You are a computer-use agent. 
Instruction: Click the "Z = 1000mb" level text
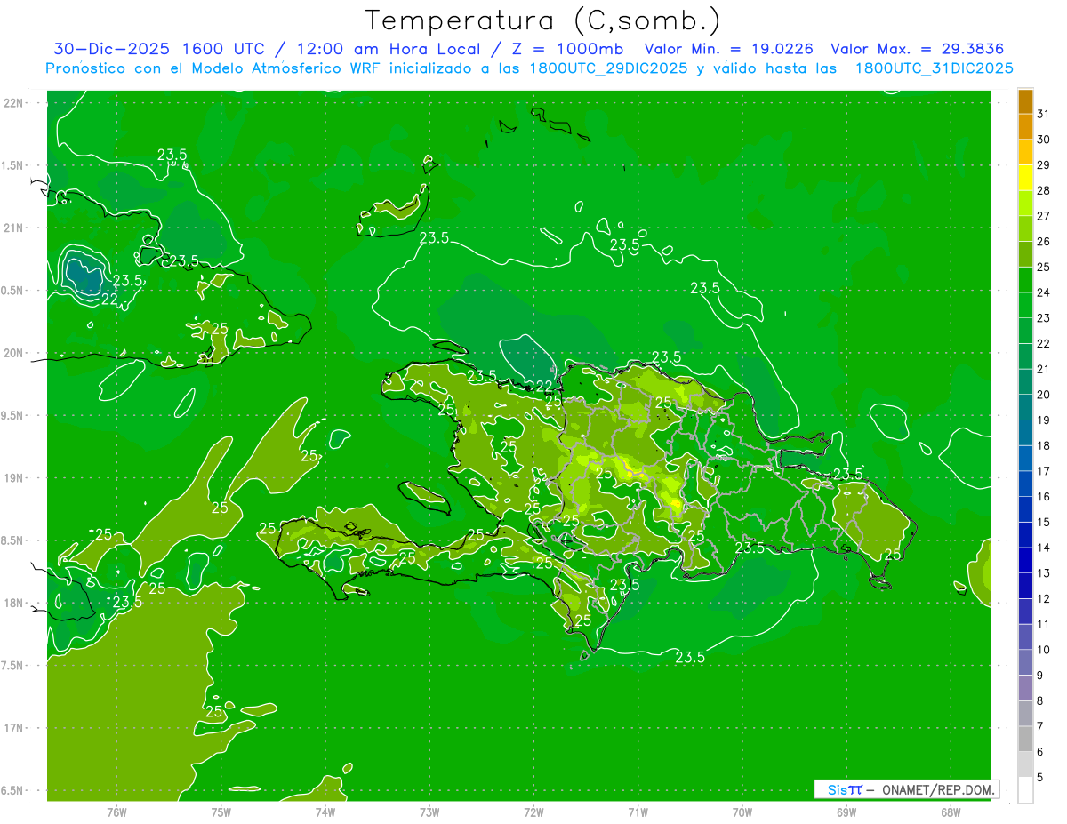564,49
